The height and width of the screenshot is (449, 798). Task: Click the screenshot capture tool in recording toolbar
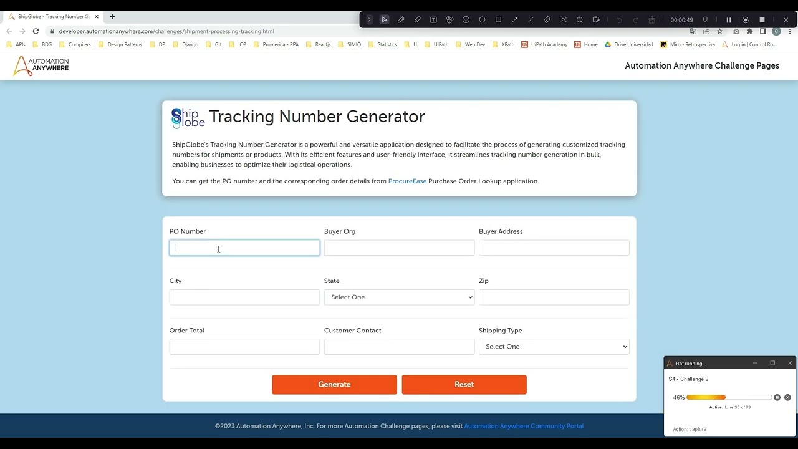click(563, 20)
